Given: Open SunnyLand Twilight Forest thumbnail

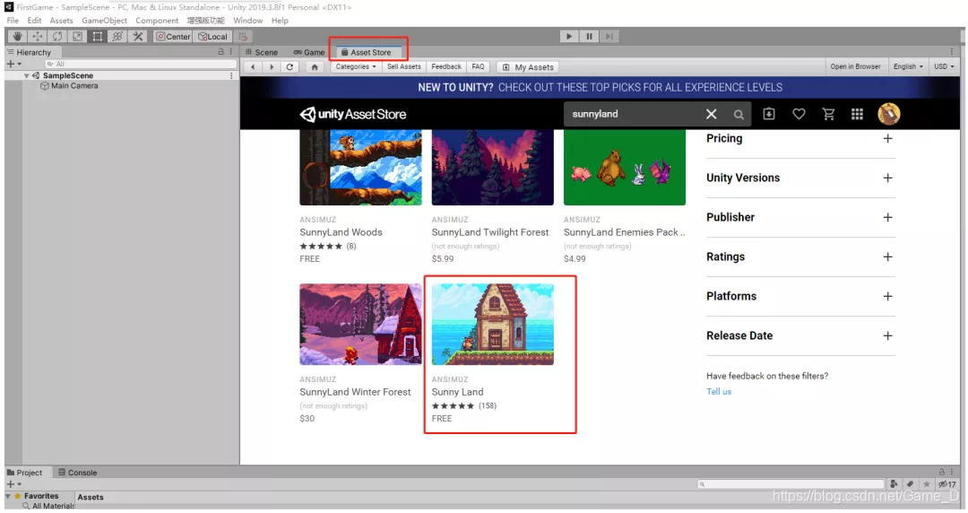Looking at the screenshot, I should tap(493, 168).
